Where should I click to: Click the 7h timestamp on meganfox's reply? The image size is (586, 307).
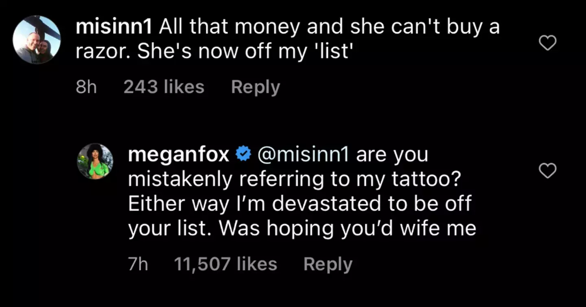[138, 264]
